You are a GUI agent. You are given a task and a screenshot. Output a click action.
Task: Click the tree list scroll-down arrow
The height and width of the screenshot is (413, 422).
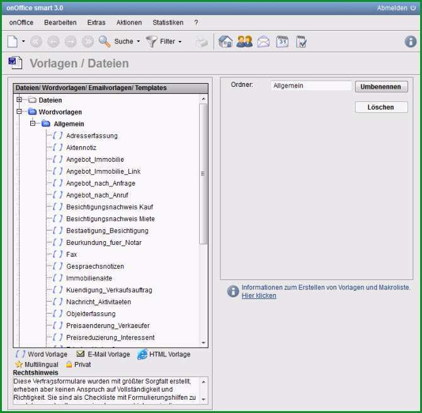(203, 342)
